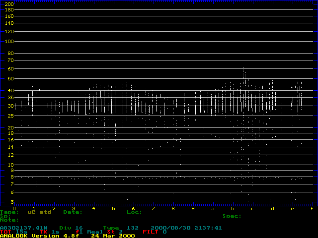This screenshot has height=238, width=318.
Task: Click the 'Date:' header field label
Action: click(x=73, y=212)
